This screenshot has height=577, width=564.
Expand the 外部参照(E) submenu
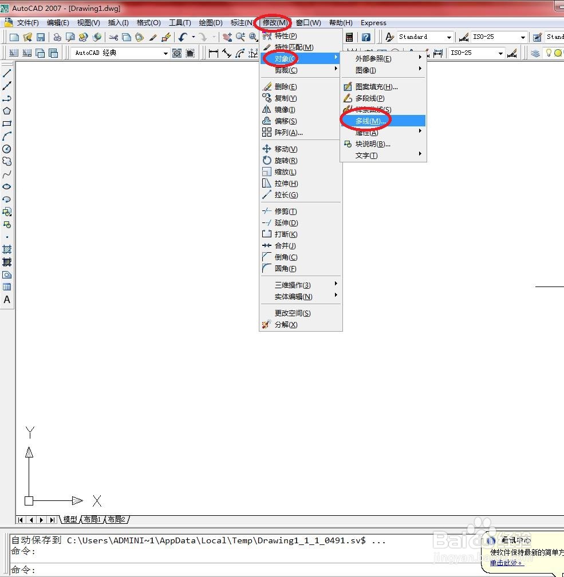click(383, 58)
